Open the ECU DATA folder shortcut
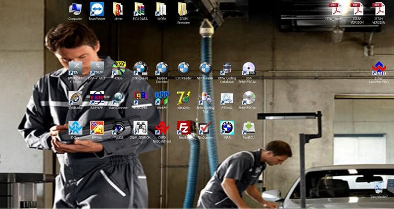The image size is (394, 209). 140,9
